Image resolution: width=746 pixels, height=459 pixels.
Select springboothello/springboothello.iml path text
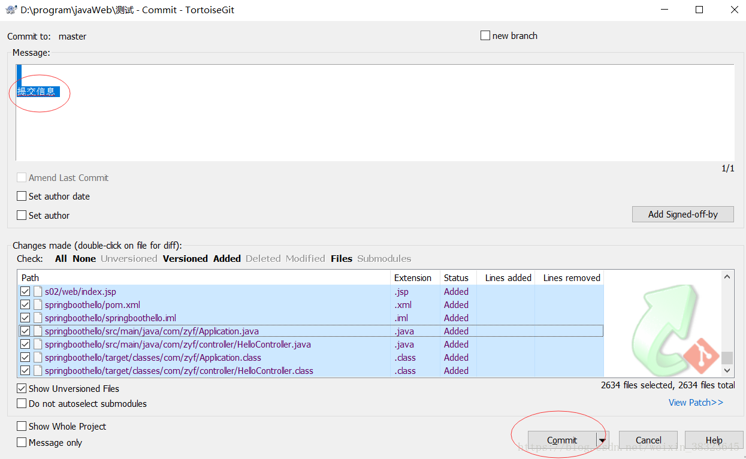(110, 318)
